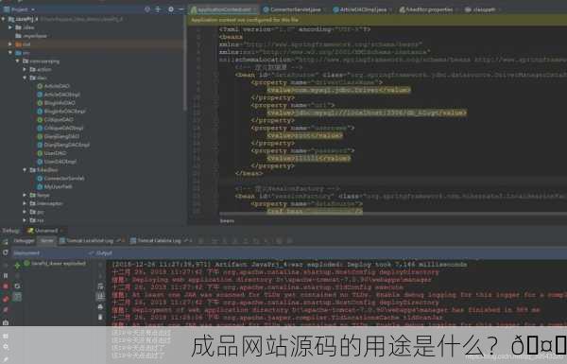Collapse the src folder node
Viewport: 567px width, 364px height.
point(10,53)
